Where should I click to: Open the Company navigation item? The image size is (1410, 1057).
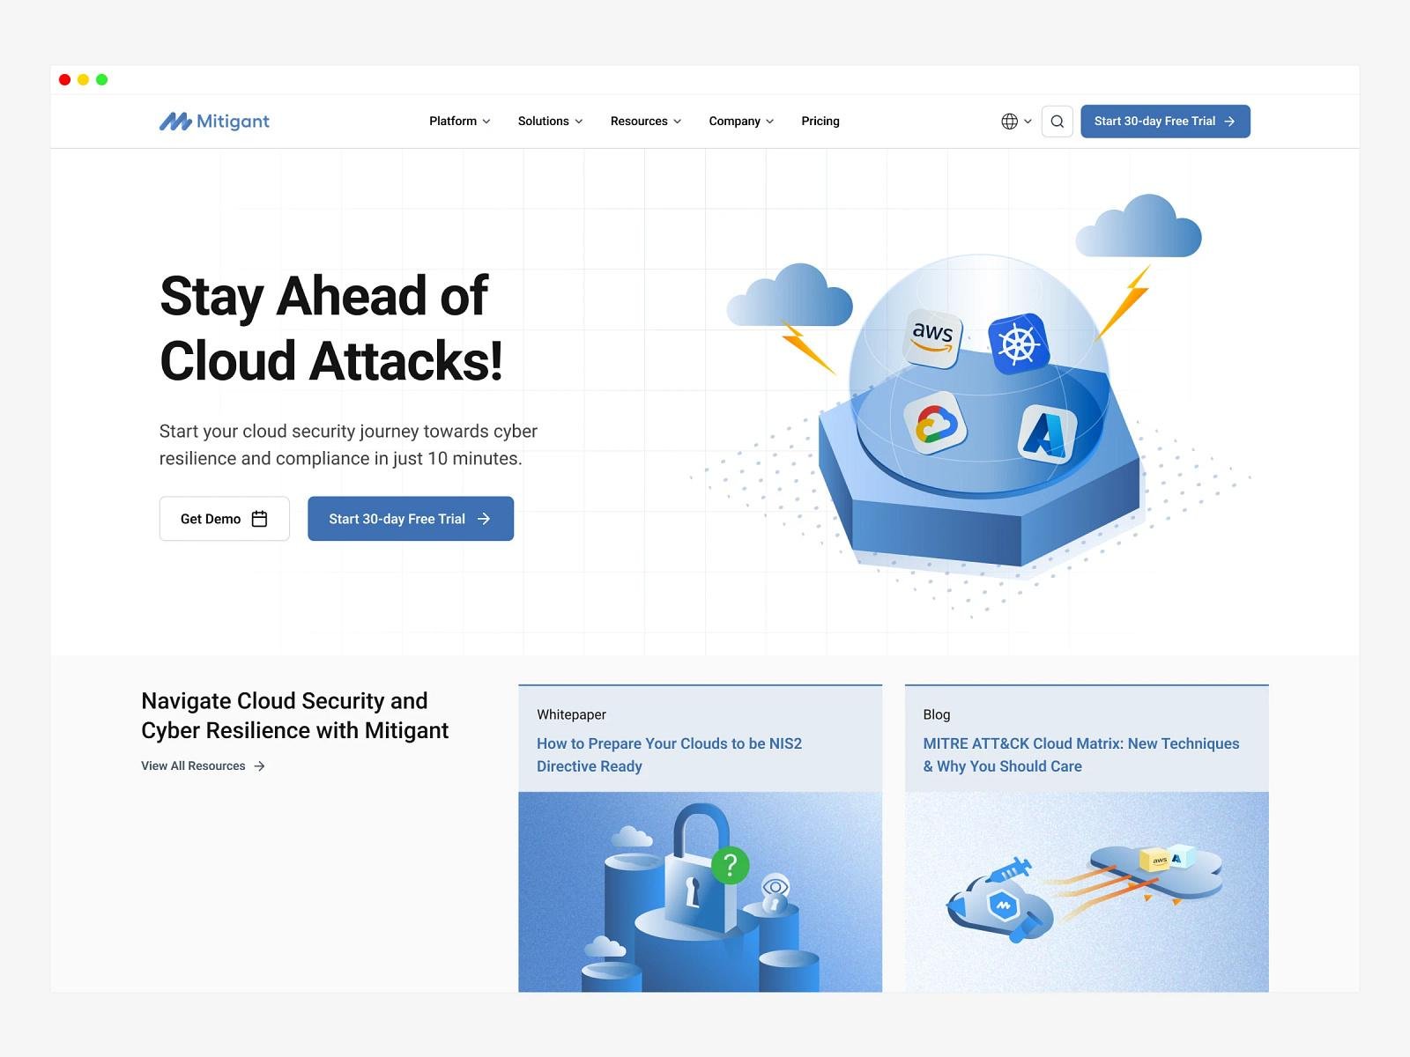pos(742,122)
